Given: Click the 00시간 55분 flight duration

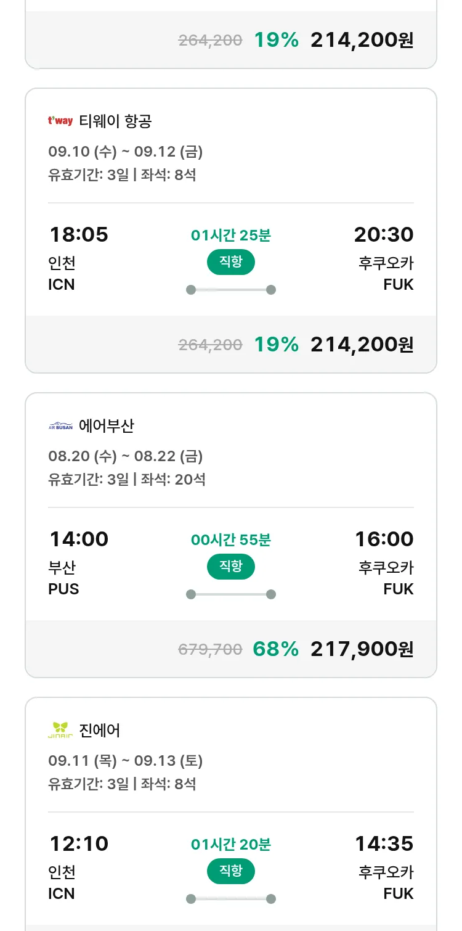Looking at the screenshot, I should [x=231, y=540].
